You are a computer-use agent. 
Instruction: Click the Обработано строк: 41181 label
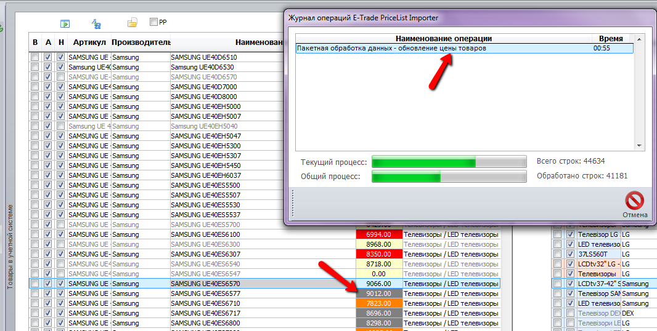[x=582, y=176]
